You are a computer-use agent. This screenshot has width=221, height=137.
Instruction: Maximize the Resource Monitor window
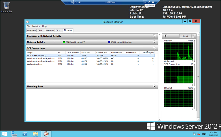[190, 21]
